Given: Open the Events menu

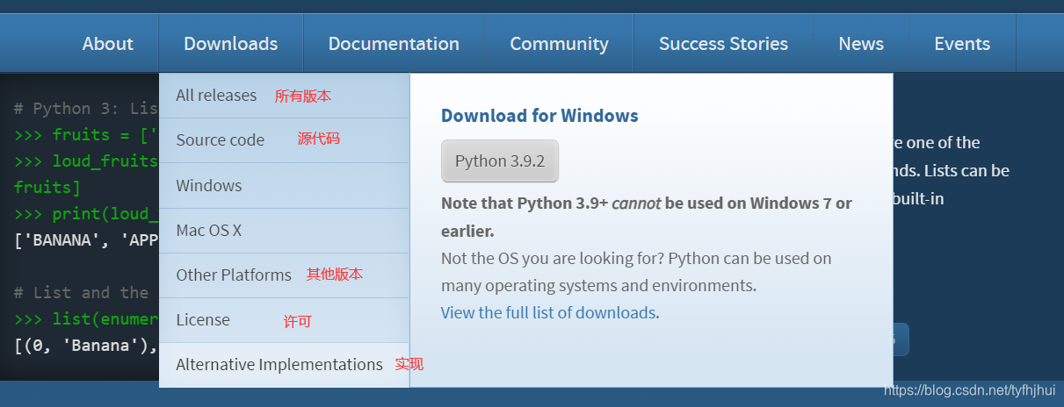Looking at the screenshot, I should [x=962, y=44].
